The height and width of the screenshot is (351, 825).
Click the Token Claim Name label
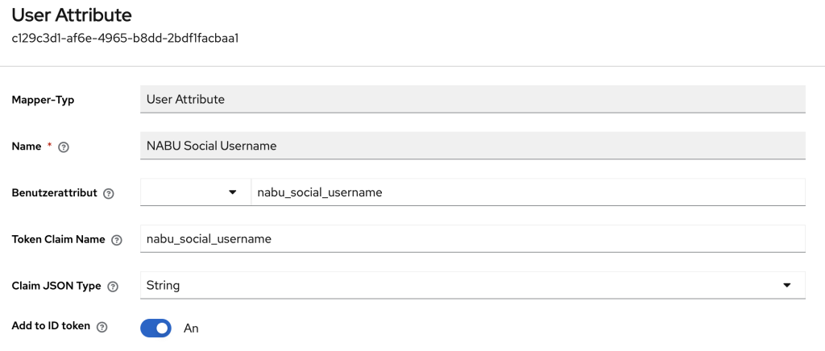(x=58, y=239)
